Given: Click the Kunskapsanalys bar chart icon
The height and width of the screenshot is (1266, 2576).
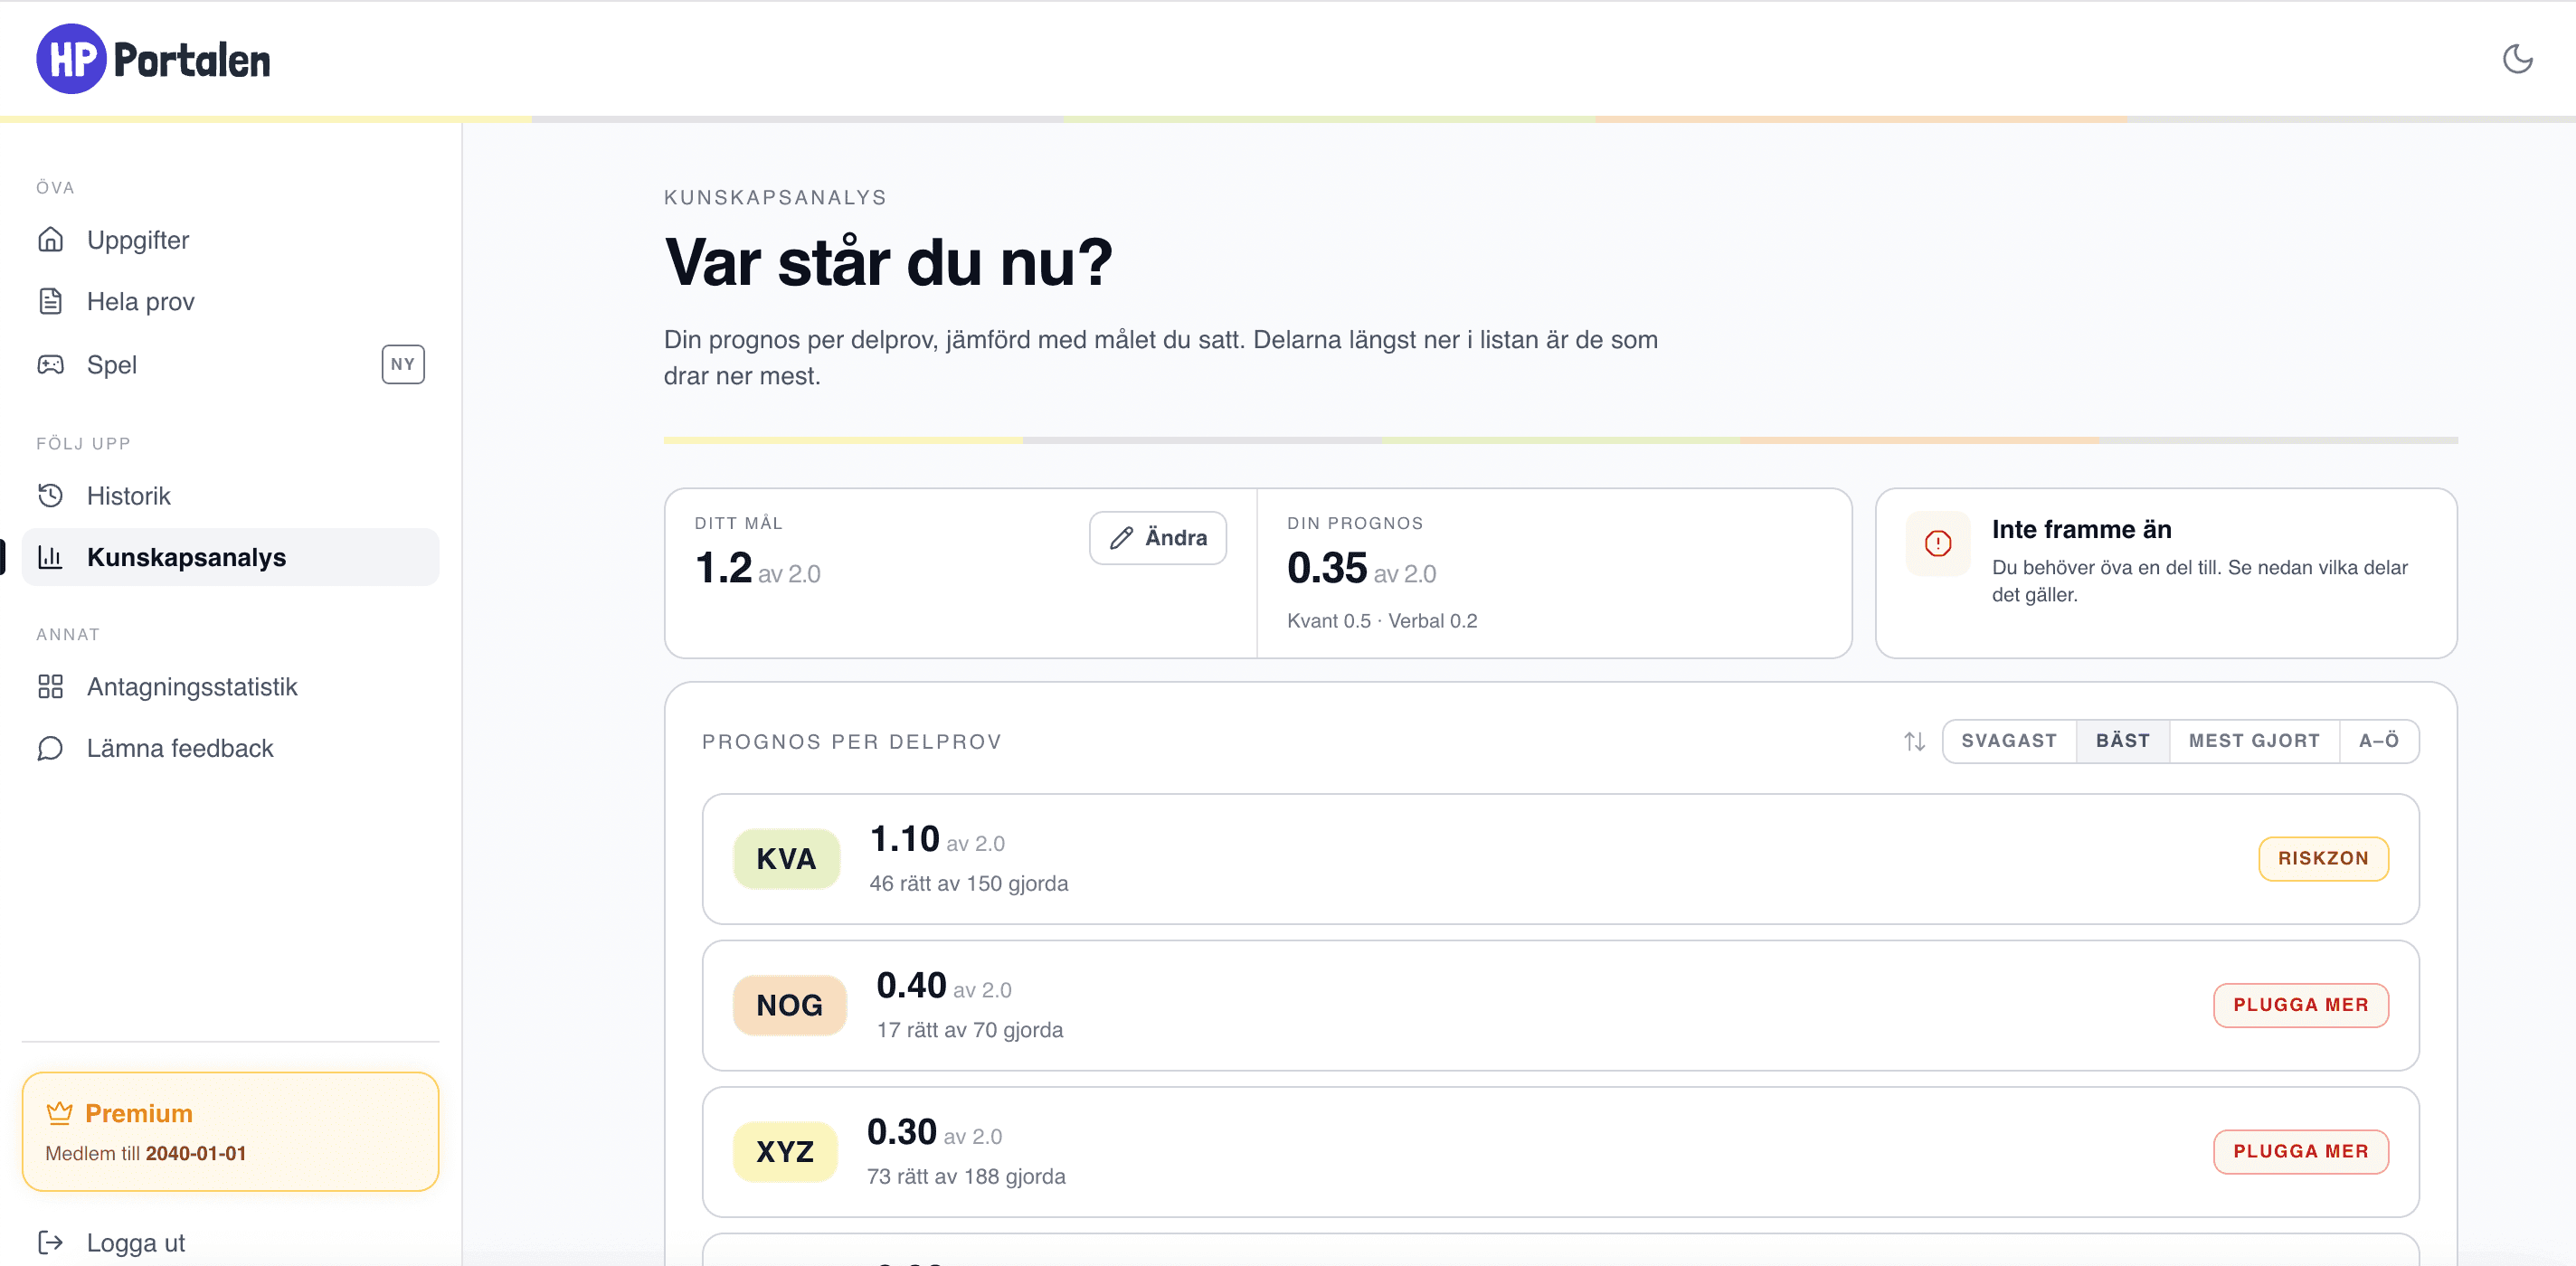Looking at the screenshot, I should click(50, 557).
